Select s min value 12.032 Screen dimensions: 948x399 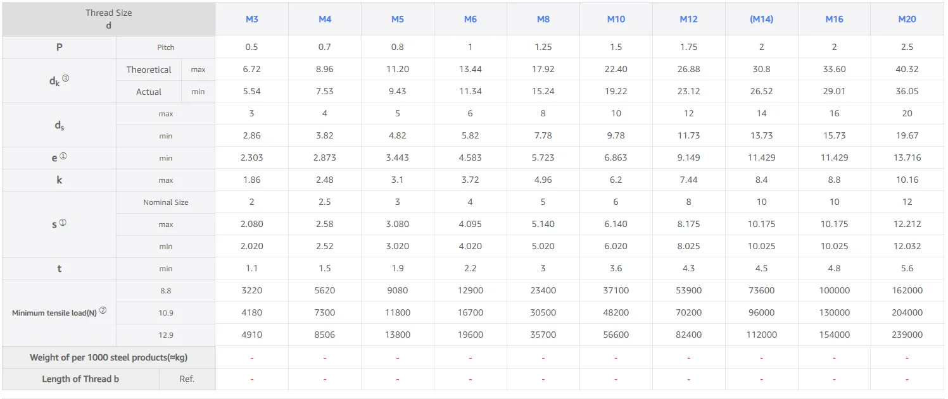coord(907,246)
